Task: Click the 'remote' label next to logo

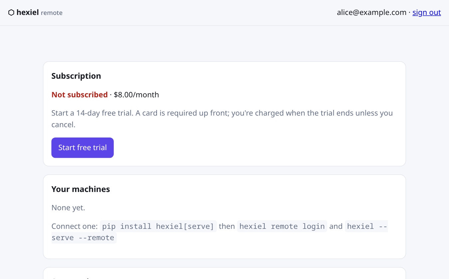Action: pos(52,13)
